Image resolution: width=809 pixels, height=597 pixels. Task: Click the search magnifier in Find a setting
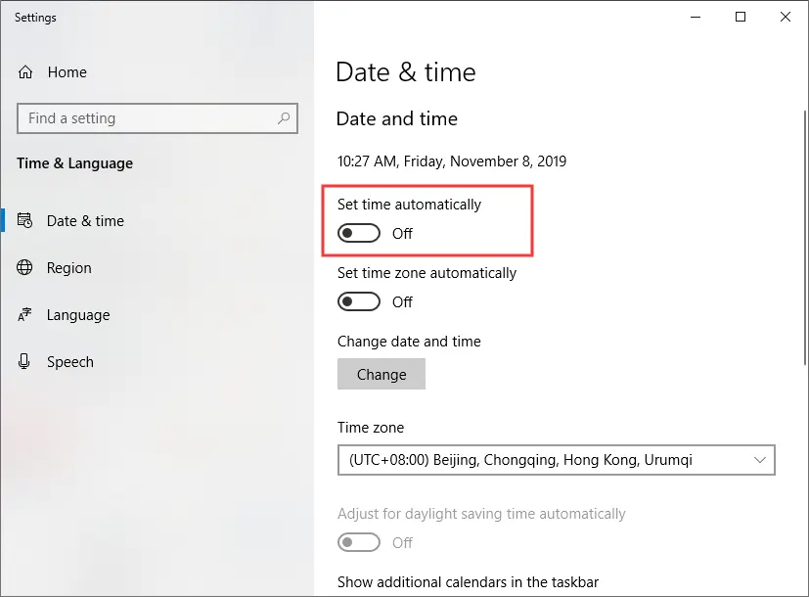pos(283,117)
